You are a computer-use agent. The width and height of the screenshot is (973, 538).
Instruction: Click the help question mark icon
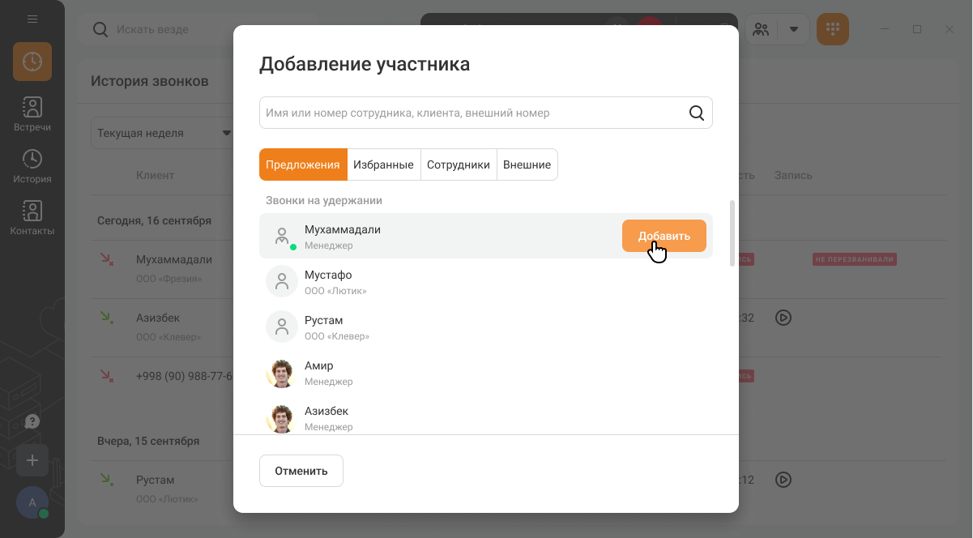coord(32,421)
